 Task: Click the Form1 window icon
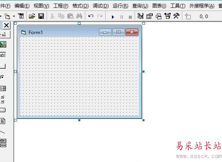[23, 33]
